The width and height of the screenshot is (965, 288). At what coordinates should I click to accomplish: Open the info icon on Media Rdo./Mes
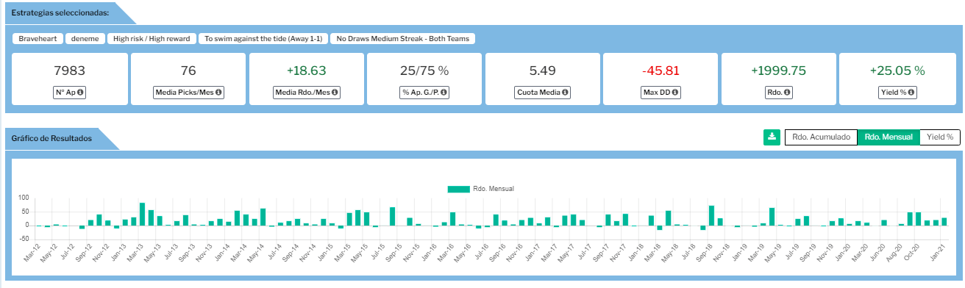tap(335, 93)
